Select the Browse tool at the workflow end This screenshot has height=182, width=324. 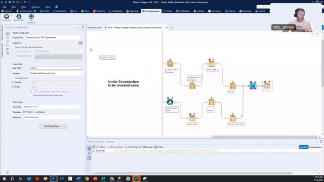[x=267, y=86]
